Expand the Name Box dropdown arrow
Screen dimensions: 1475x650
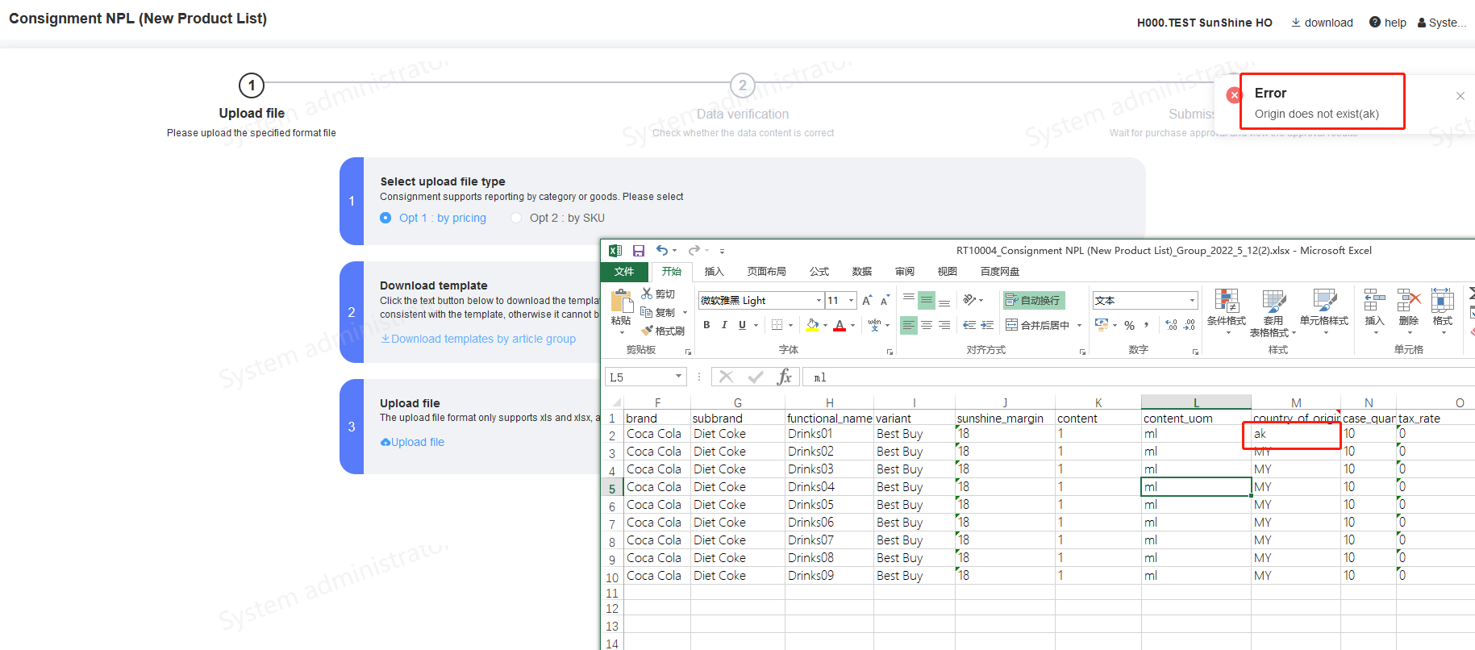click(678, 377)
